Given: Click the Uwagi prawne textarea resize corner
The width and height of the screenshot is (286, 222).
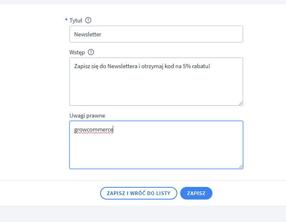Looking at the screenshot, I should (241, 166).
